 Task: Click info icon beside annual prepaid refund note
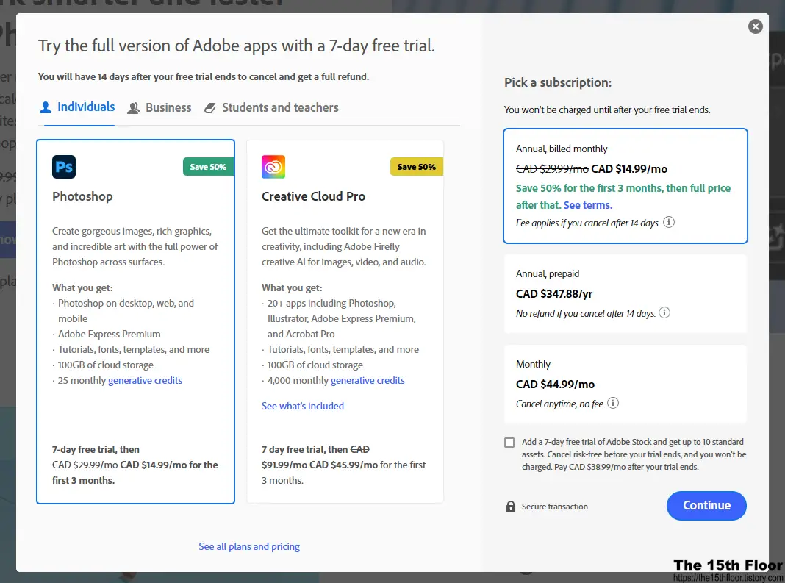(664, 313)
